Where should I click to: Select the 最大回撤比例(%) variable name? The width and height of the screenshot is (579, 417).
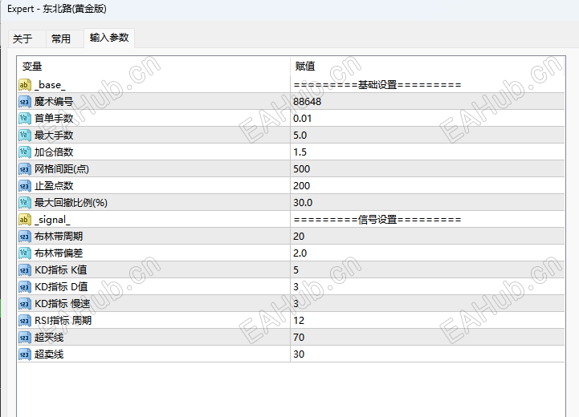tap(71, 203)
